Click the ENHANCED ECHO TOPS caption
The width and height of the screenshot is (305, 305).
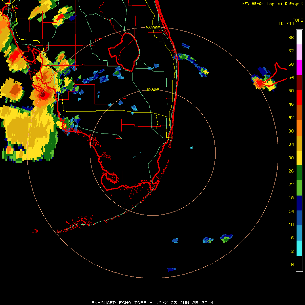pos(119,303)
